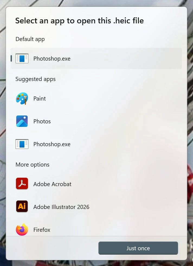Screen dimensions: 193x266
Task: Click Photoshop.exe text in the Suggested apps list
Action: tap(52, 144)
